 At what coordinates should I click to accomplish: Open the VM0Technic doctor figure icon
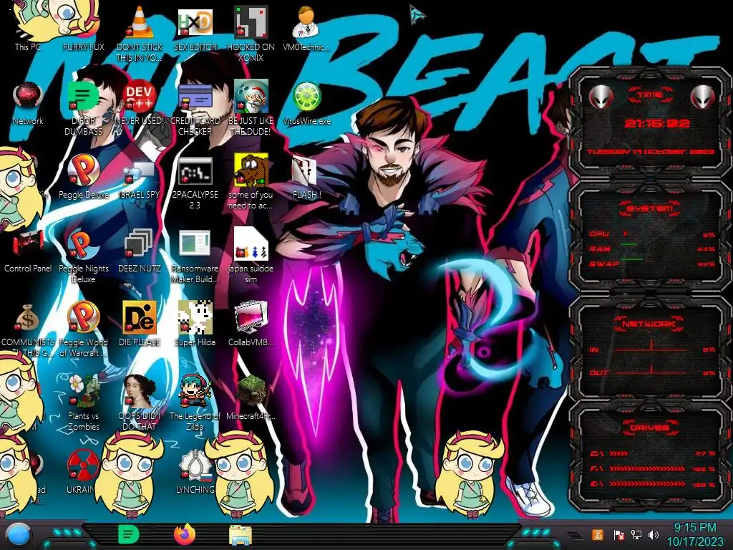pos(306,23)
